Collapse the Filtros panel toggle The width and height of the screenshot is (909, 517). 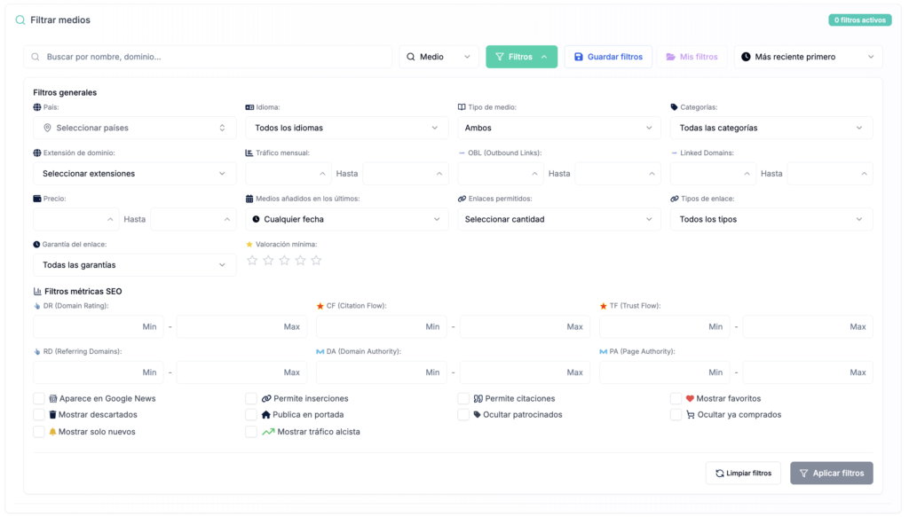pos(521,57)
